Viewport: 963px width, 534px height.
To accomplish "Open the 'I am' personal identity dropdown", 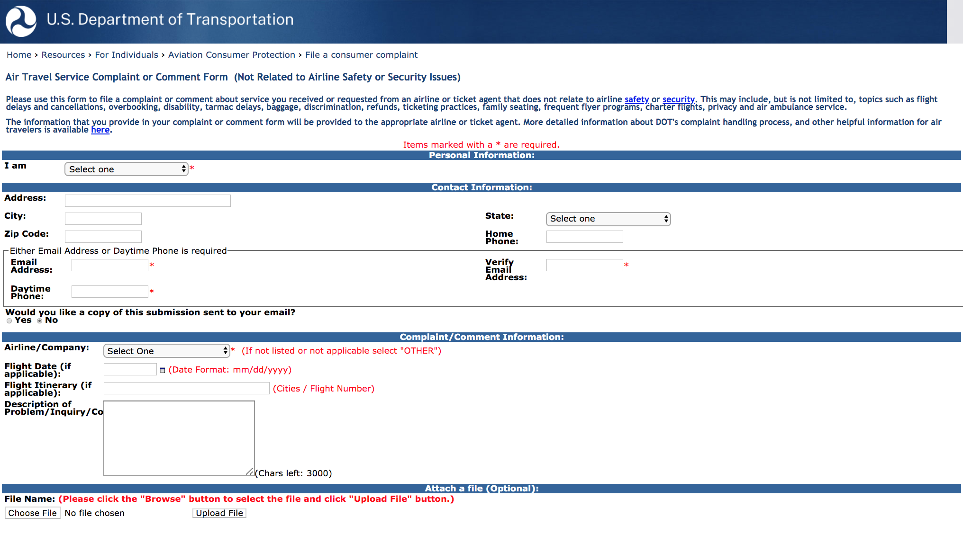I will [125, 169].
